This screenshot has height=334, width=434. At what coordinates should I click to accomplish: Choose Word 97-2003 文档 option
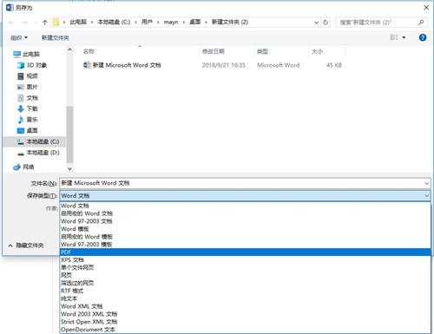245,221
